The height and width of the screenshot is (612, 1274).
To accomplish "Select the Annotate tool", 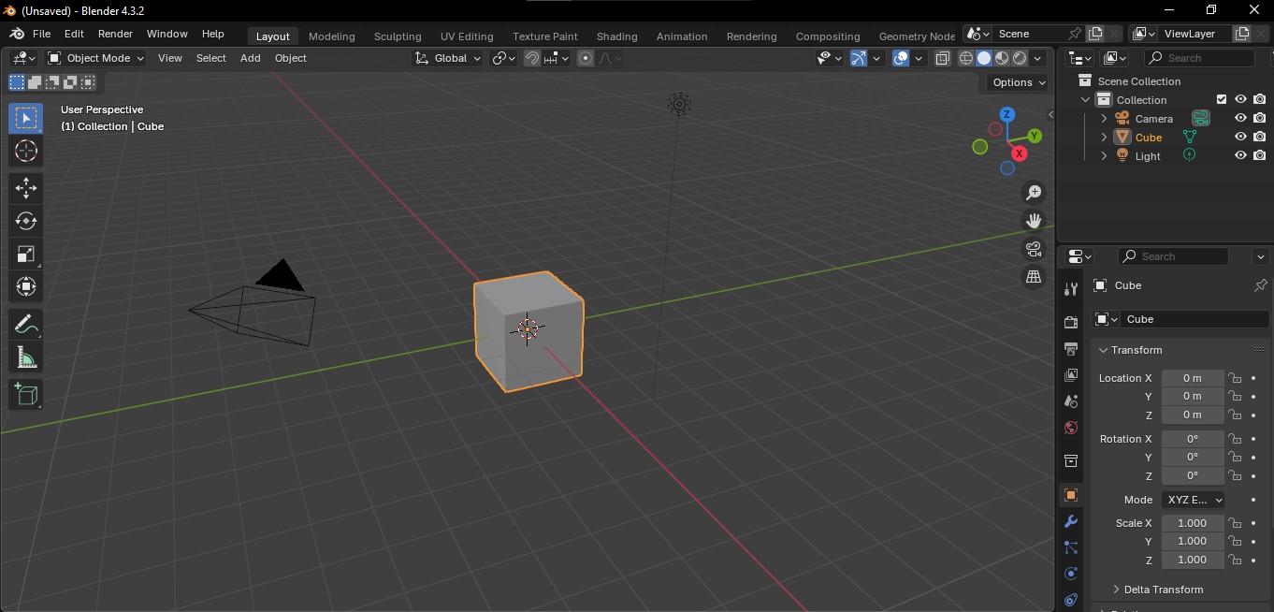I will (26, 325).
